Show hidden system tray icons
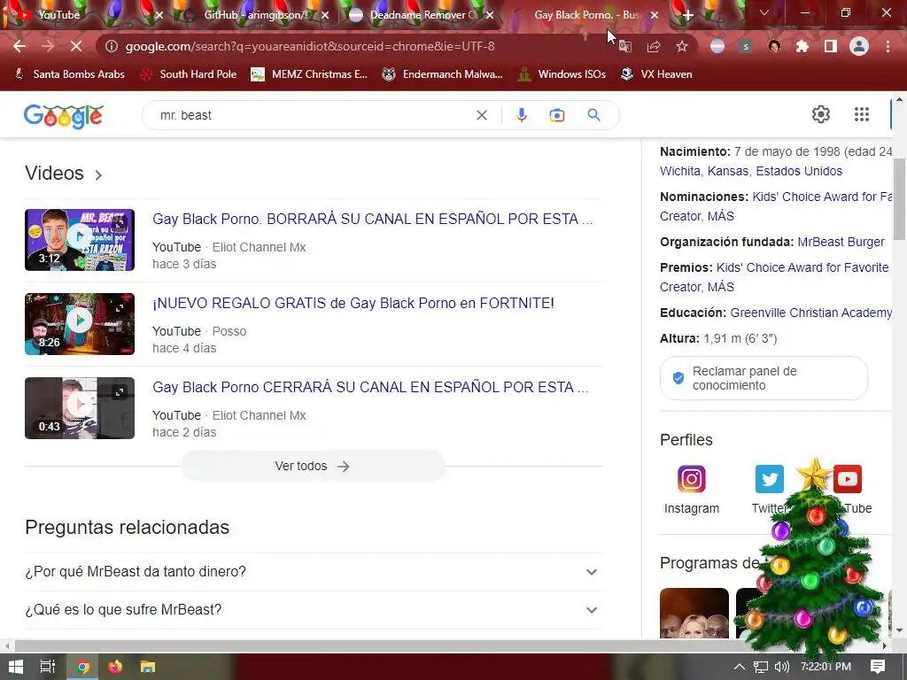 (x=740, y=667)
